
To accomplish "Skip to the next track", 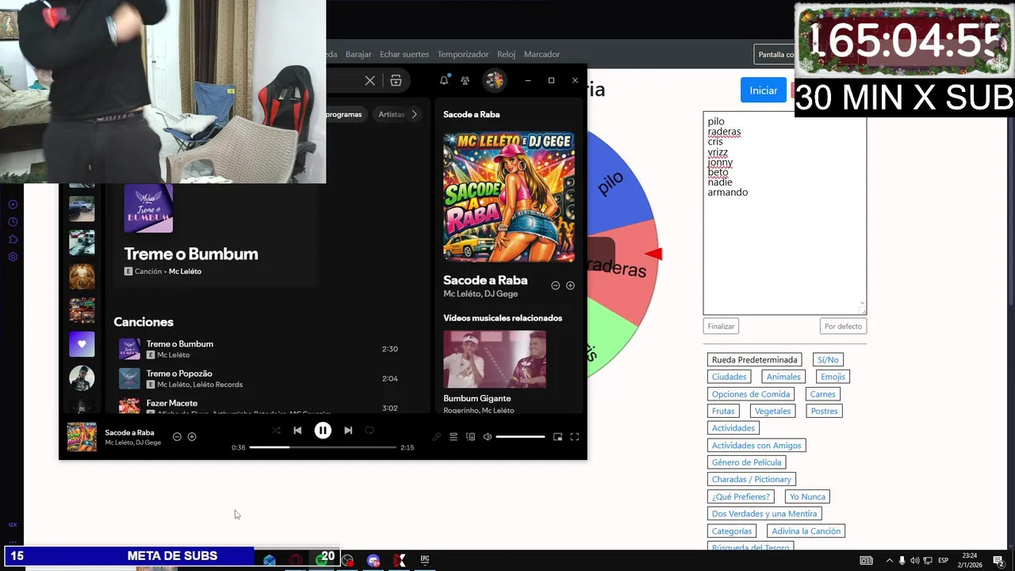I will click(x=348, y=431).
